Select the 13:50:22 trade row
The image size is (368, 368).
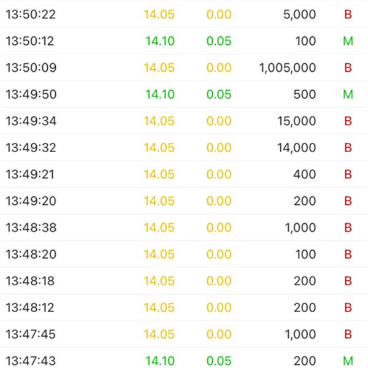(x=184, y=14)
